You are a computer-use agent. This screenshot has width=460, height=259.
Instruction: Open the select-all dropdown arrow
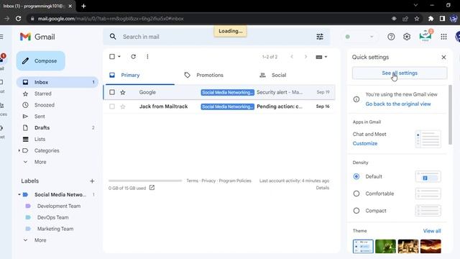point(119,56)
